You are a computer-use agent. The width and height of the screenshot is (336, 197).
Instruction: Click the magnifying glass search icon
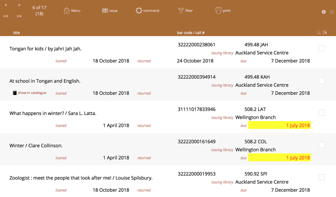[319, 32]
